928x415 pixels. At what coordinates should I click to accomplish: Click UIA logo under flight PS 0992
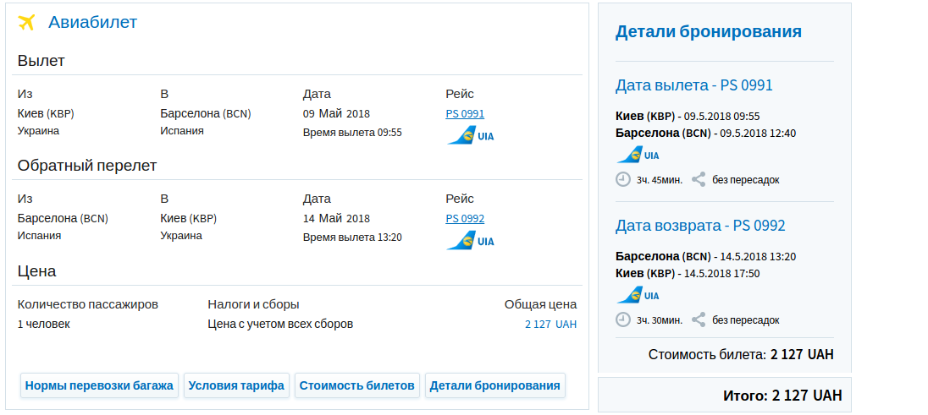tap(470, 240)
